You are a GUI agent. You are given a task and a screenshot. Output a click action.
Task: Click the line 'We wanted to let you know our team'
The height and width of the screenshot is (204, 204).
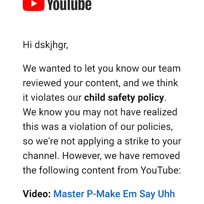(102, 68)
